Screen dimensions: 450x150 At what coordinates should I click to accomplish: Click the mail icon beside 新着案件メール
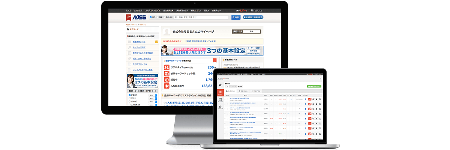click(129, 42)
